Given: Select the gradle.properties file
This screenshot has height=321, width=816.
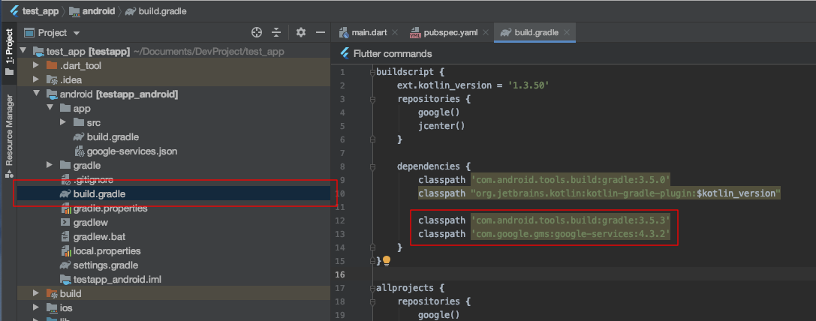Looking at the screenshot, I should coord(110,208).
